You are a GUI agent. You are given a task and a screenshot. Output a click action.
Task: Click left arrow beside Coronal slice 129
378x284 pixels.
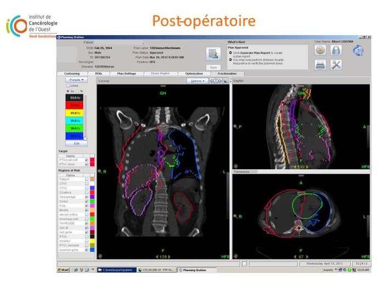157,257
